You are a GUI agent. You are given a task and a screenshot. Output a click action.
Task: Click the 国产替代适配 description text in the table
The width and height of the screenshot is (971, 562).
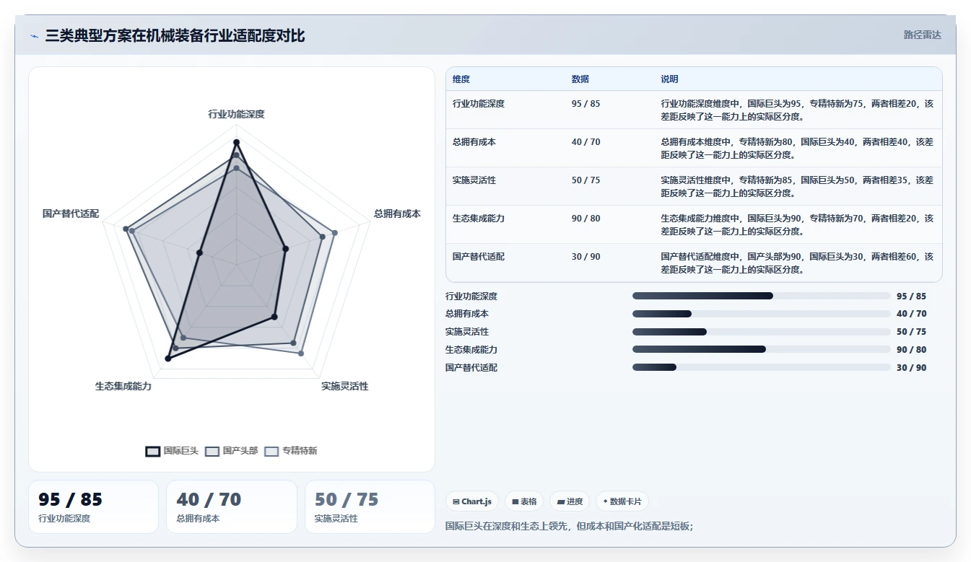pyautogui.click(x=797, y=263)
